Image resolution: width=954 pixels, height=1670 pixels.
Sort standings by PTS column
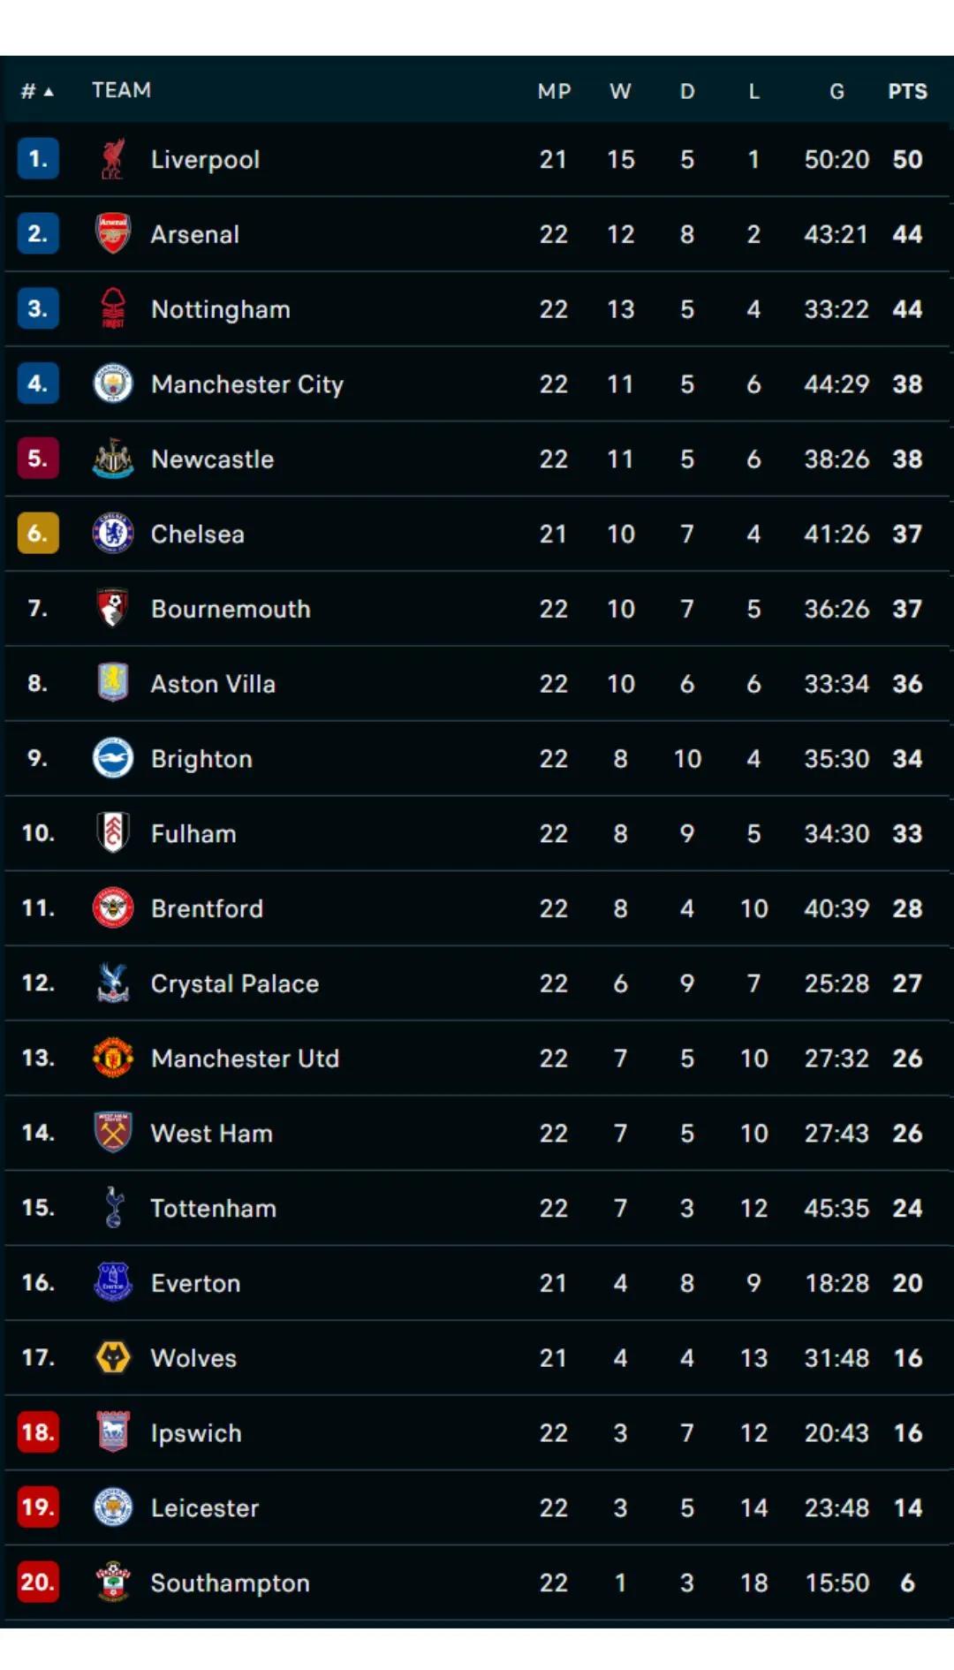click(x=907, y=91)
